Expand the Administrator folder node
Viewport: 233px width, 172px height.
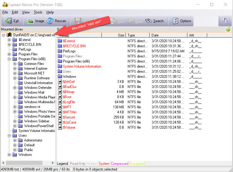(15, 140)
